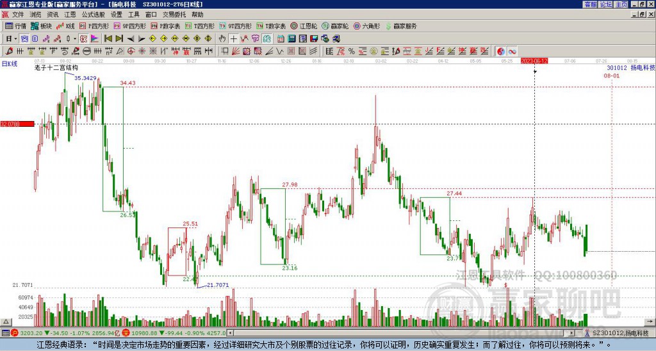Screen dimensions: 656x351
Task: Select the hand pan tool
Action: pos(222,38)
